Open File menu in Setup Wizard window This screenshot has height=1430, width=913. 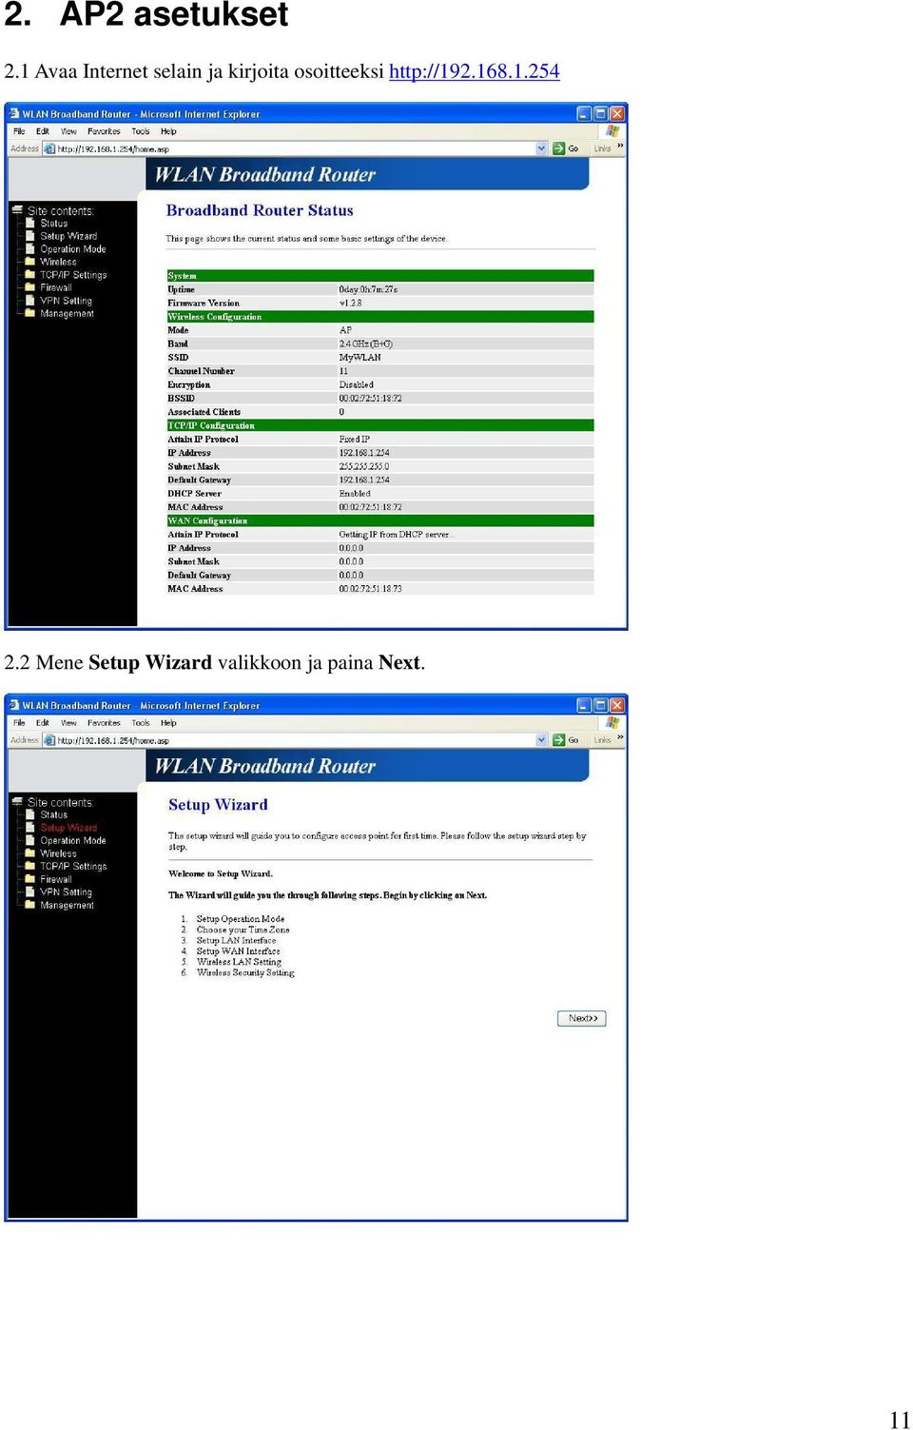click(19, 723)
